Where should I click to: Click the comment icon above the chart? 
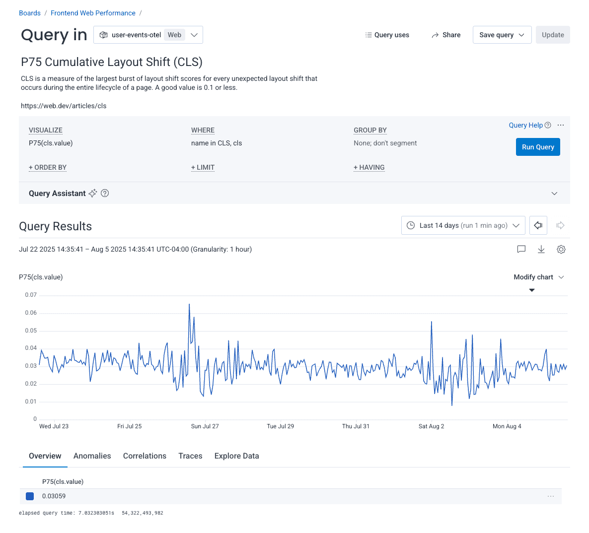tap(521, 249)
